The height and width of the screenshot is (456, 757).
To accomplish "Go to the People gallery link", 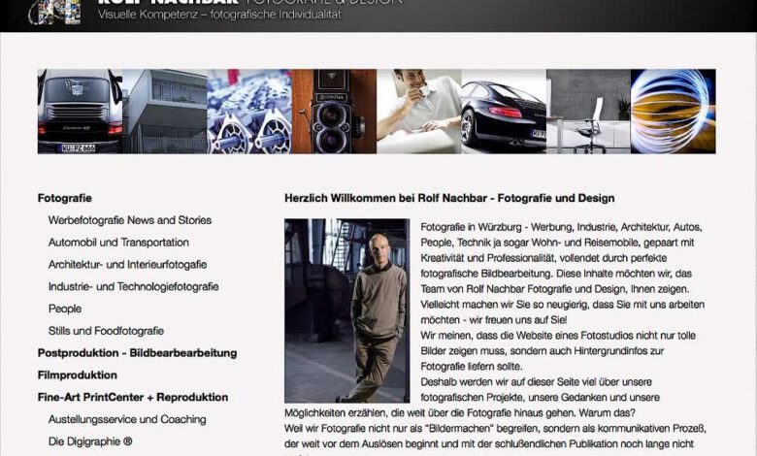I will pyautogui.click(x=65, y=309).
